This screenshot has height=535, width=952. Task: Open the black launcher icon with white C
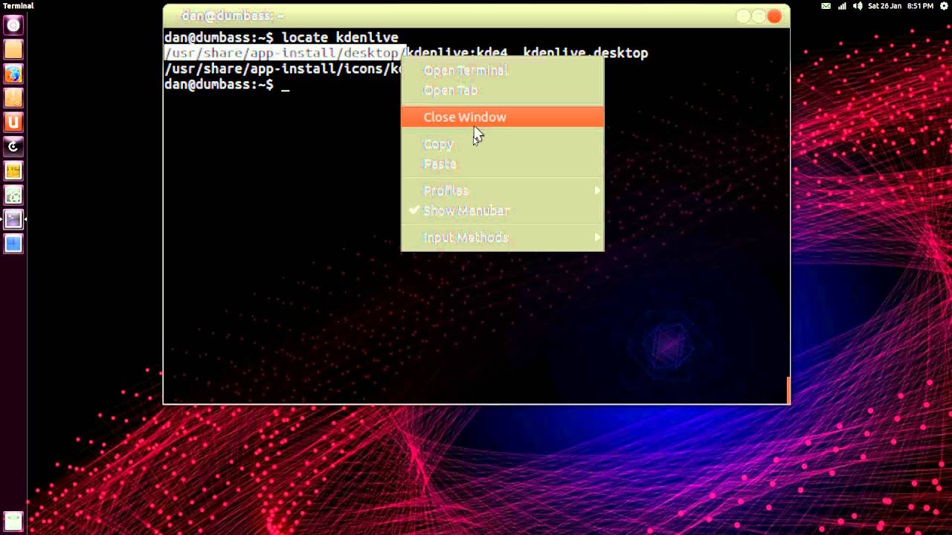pos(13,146)
